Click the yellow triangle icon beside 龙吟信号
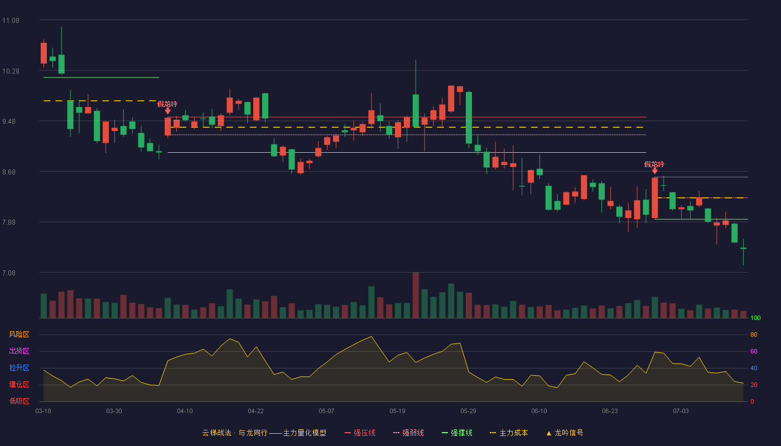 click(x=549, y=433)
